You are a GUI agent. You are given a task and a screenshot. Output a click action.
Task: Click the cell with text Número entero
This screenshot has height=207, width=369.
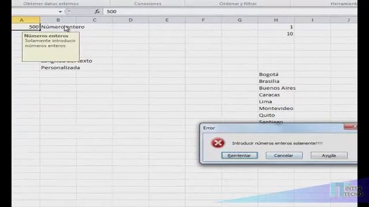pyautogui.click(x=58, y=27)
